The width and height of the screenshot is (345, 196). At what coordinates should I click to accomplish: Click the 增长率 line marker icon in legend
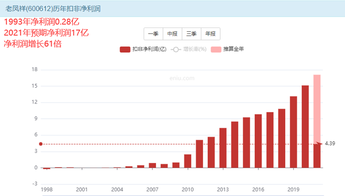click(x=176, y=49)
